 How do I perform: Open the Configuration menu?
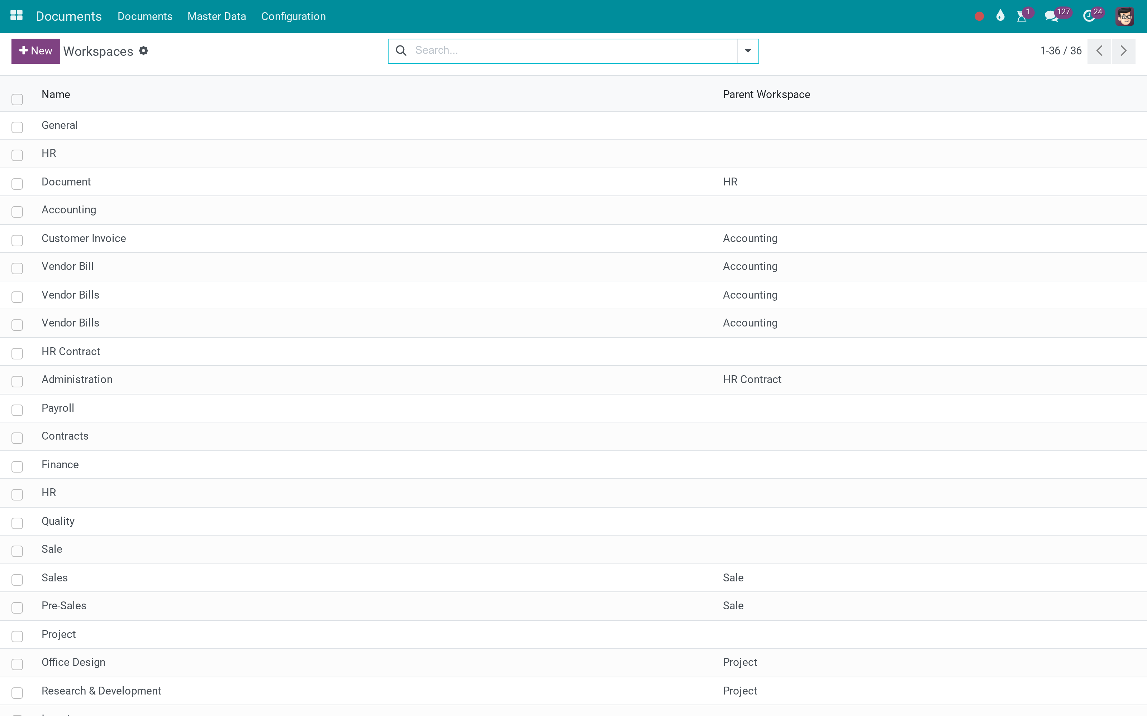(x=294, y=16)
